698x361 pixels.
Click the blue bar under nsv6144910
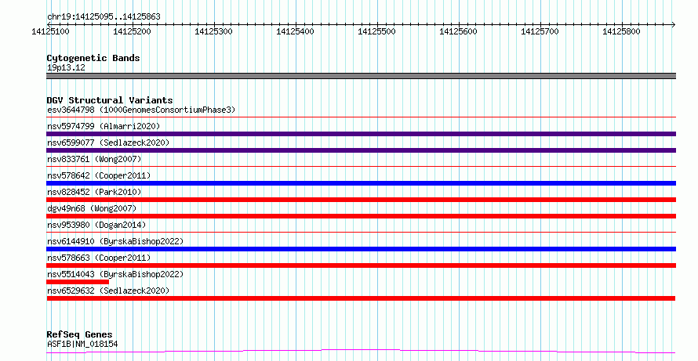click(361, 249)
